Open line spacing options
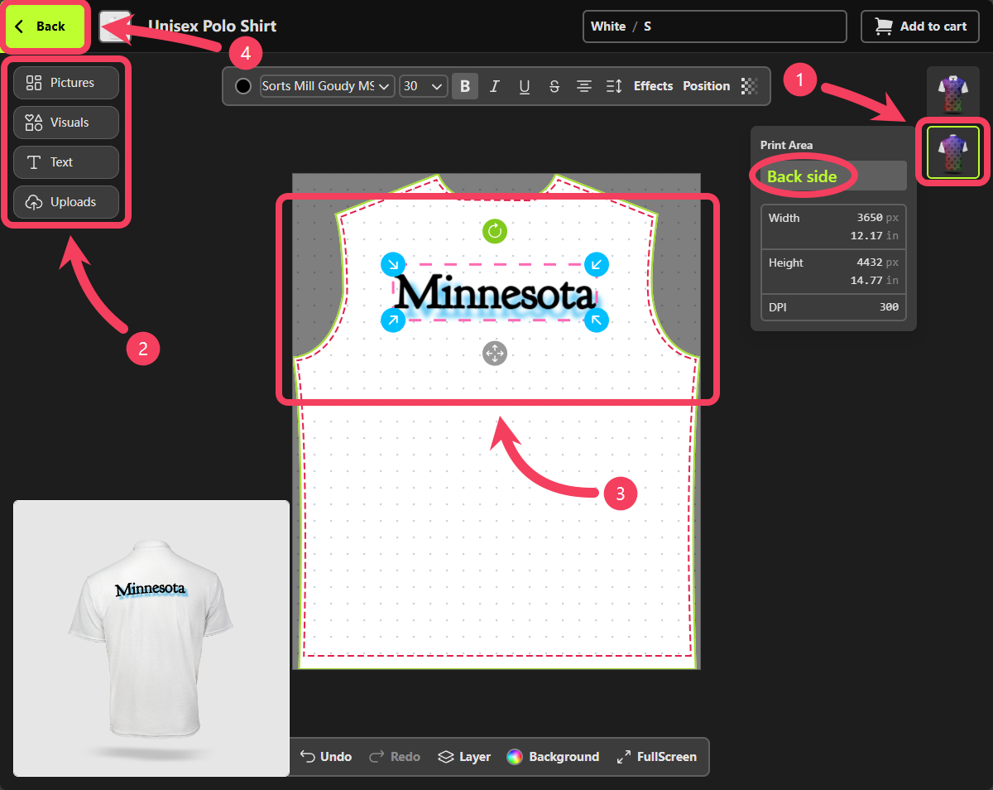This screenshot has width=993, height=790. 614,86
